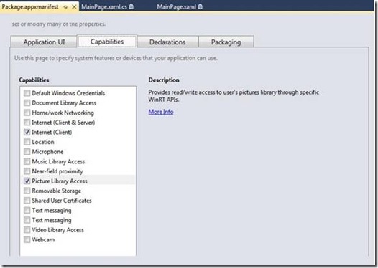Image resolution: width=378 pixels, height=268 pixels.
Task: Enable Removable Storage checkbox
Action: coord(27,191)
